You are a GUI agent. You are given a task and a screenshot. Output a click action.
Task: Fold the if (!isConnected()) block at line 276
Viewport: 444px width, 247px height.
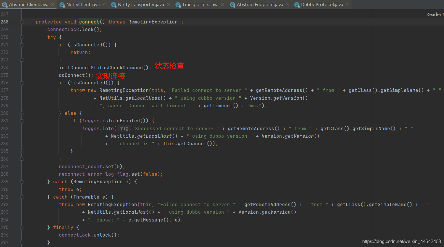point(22,83)
